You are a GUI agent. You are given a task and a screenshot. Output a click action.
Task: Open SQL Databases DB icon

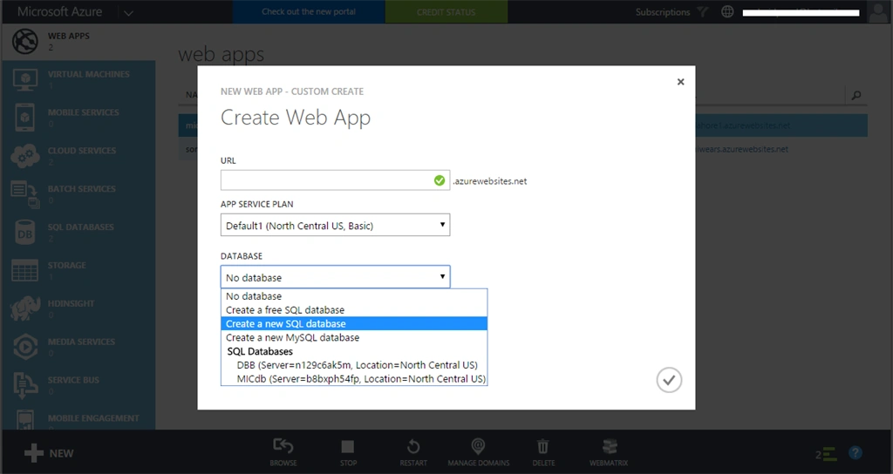pyautogui.click(x=25, y=232)
